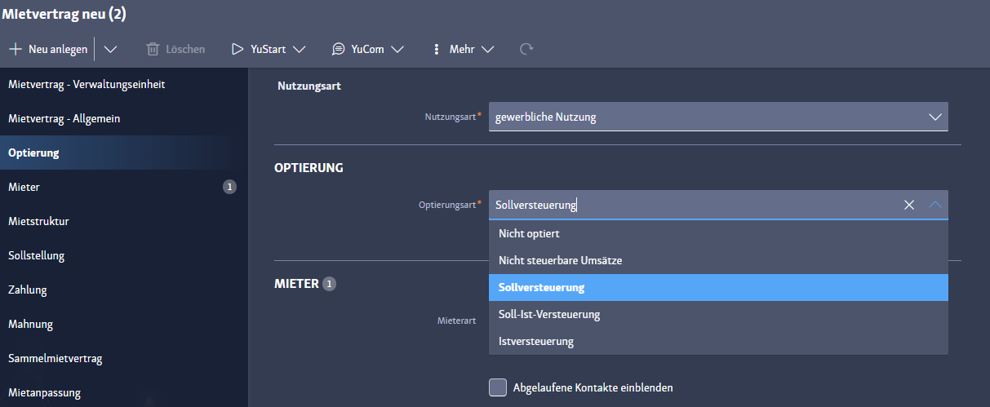
Task: Open the Nutzungsart dropdown
Action: pos(935,117)
